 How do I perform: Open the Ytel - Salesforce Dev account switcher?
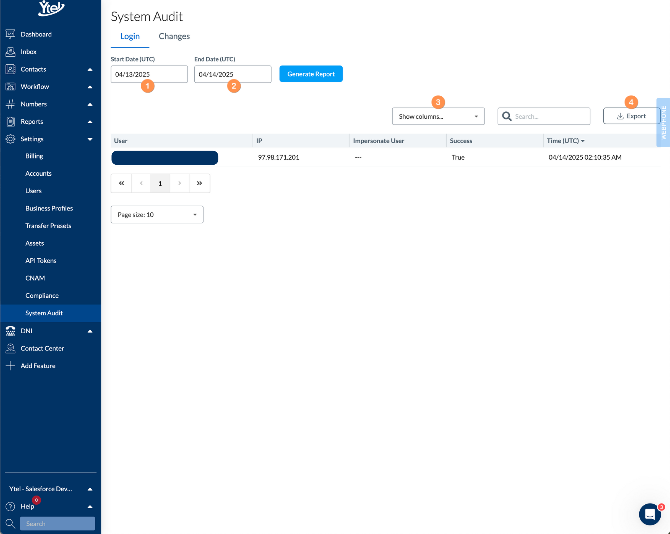click(x=51, y=489)
